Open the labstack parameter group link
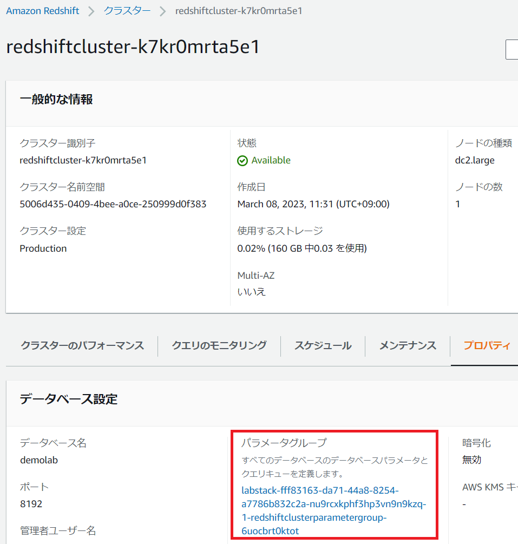Viewport: 518px width, 544px height. pyautogui.click(x=334, y=510)
